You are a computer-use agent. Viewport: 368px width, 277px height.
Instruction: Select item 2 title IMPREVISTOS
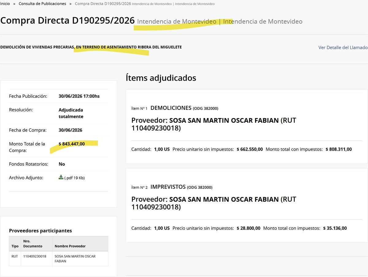(168, 187)
